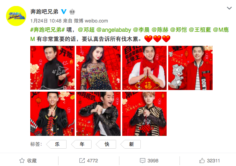Open the @王祖蓝 mention link

tap(200, 30)
